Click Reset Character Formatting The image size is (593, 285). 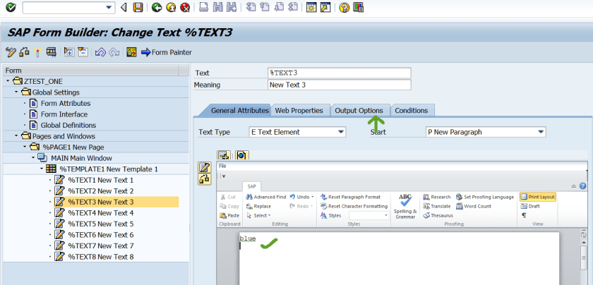[354, 207]
